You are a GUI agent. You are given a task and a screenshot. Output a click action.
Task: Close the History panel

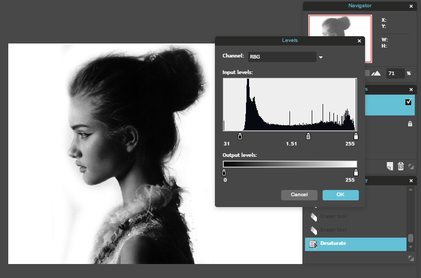(411, 181)
